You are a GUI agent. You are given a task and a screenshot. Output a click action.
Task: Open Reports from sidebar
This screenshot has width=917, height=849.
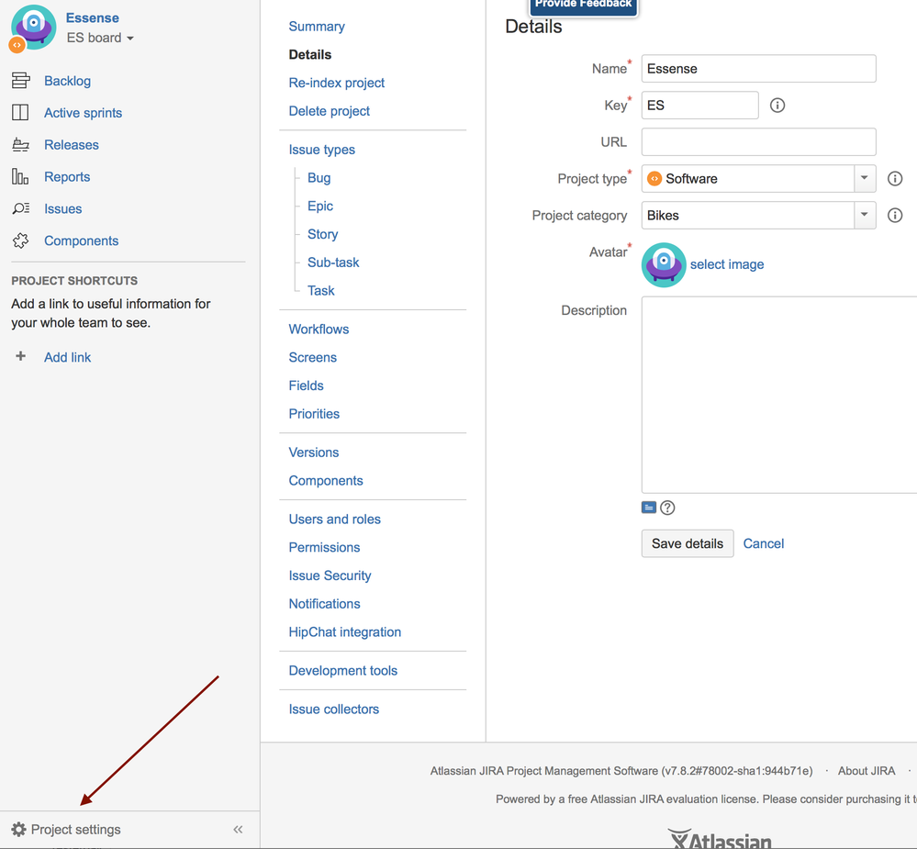coord(67,176)
